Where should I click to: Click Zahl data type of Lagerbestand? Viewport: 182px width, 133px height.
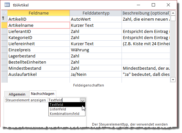pos(96,56)
